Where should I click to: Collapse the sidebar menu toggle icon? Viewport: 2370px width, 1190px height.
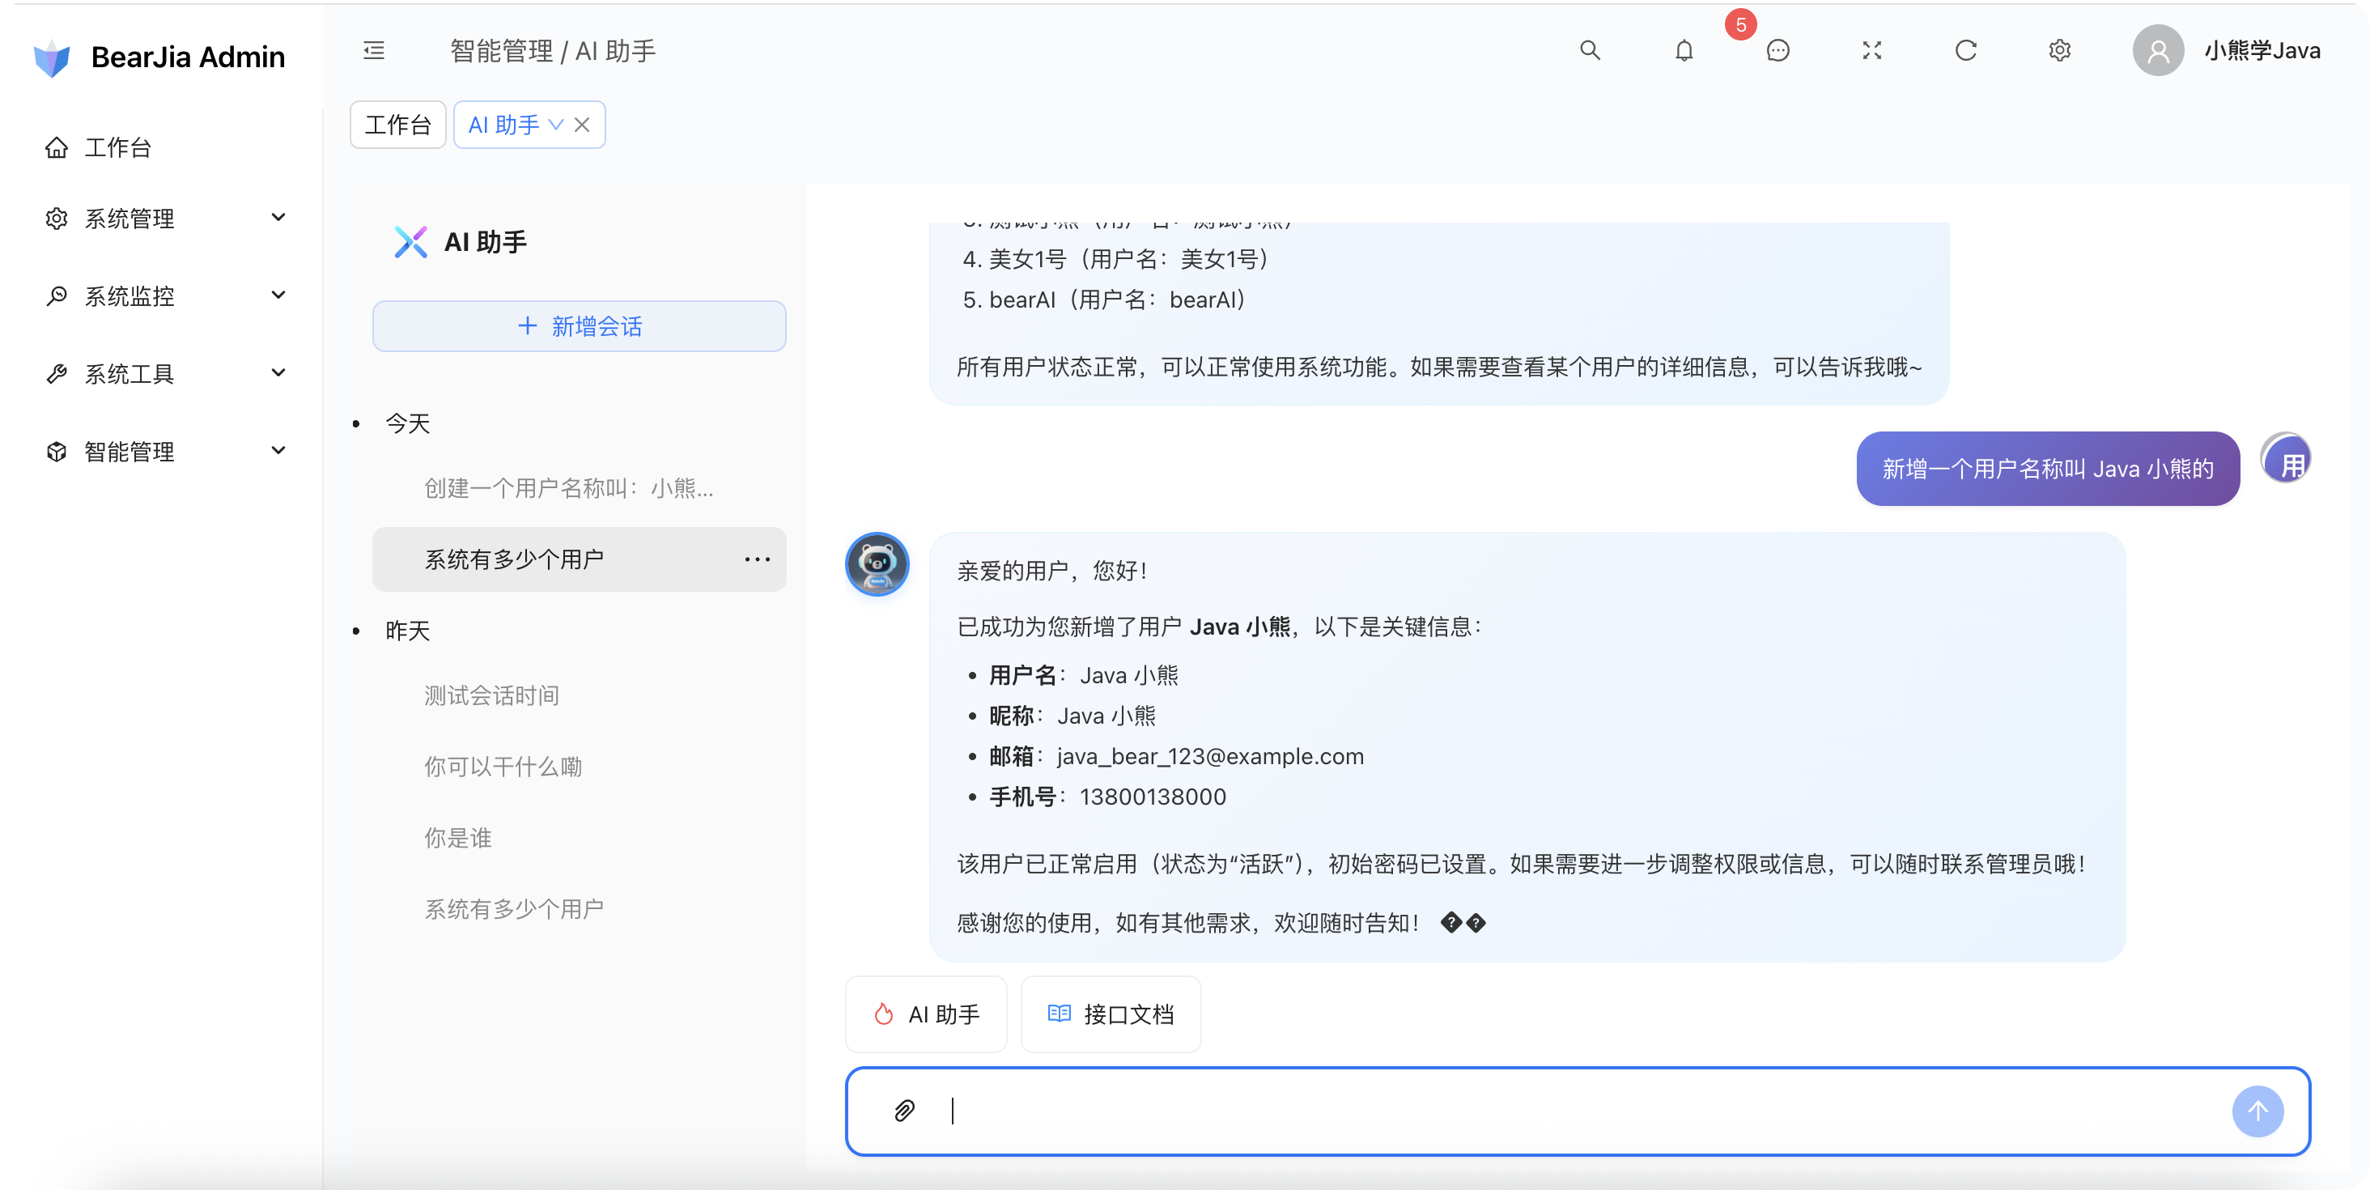click(x=373, y=51)
